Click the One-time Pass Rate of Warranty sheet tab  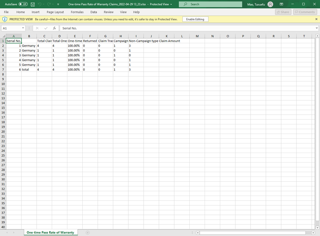pyautogui.click(x=50, y=232)
